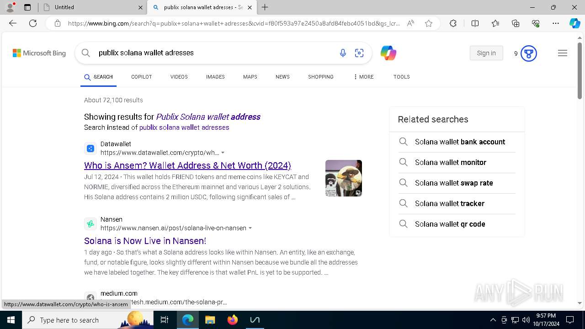Screen dimensions: 585x329
Task: Open Who is Ansem Wallet Address link
Action: [187, 165]
